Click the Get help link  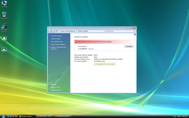[91, 49]
